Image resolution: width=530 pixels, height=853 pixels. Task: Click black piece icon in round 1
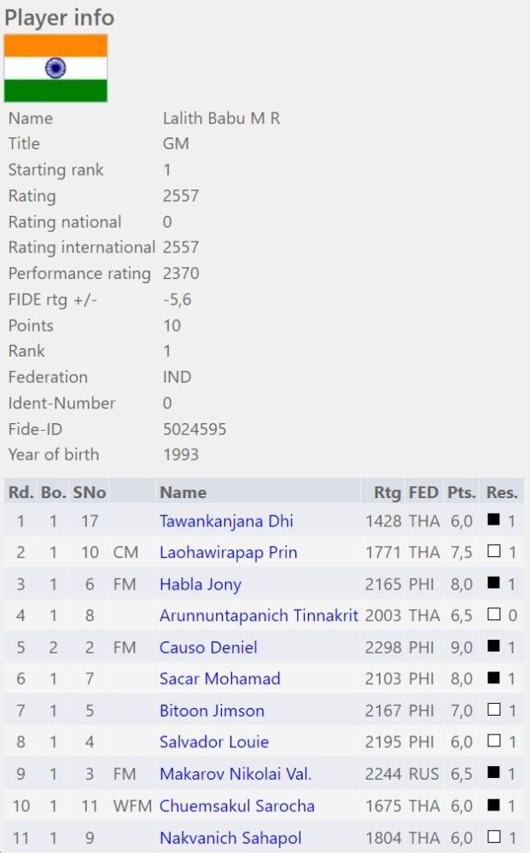[493, 520]
